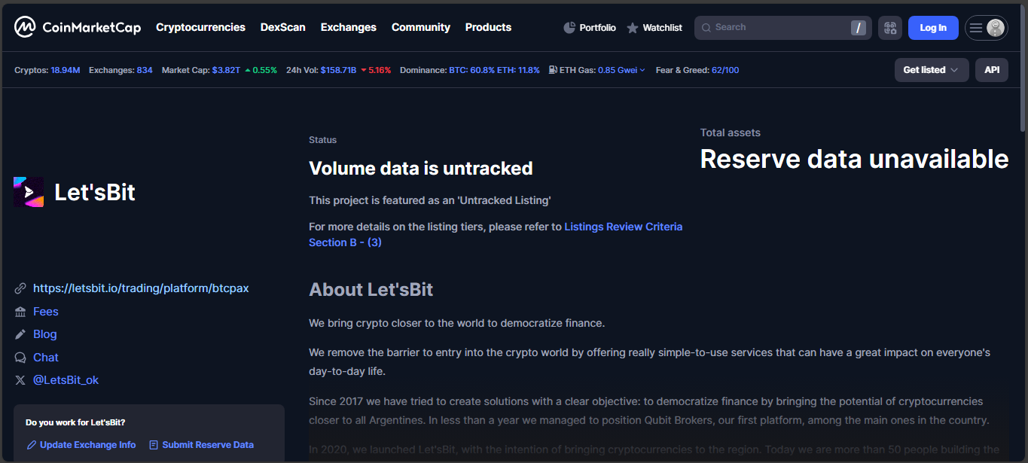1028x463 pixels.
Task: Click inside the Search field
Action: [776, 28]
